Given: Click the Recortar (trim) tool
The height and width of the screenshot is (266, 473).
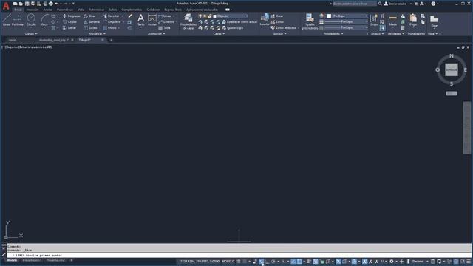Looking at the screenshot, I should (112, 16).
